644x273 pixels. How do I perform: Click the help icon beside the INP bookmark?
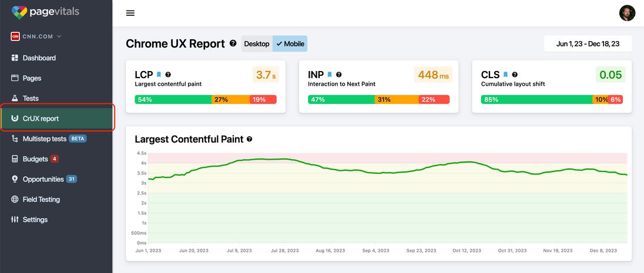click(338, 75)
